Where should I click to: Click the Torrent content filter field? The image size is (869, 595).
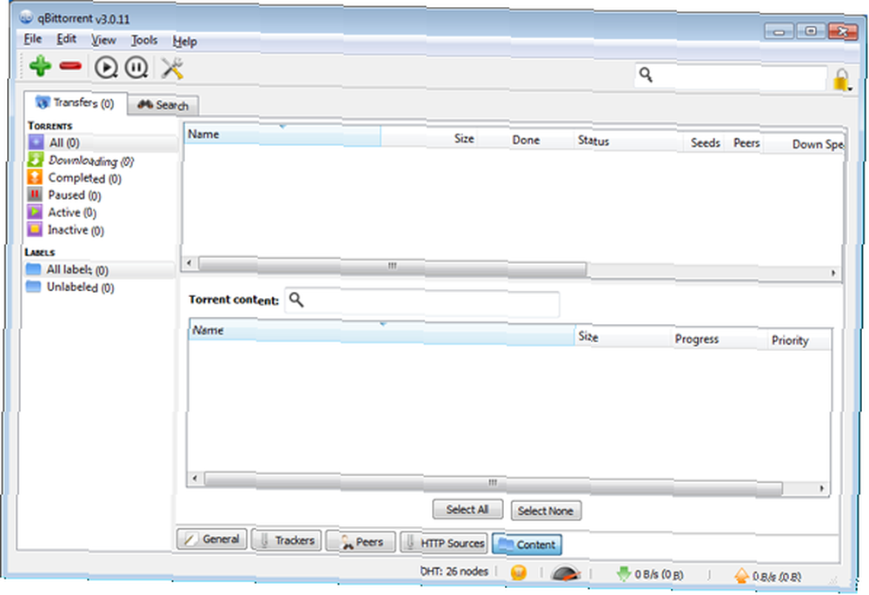coord(422,304)
